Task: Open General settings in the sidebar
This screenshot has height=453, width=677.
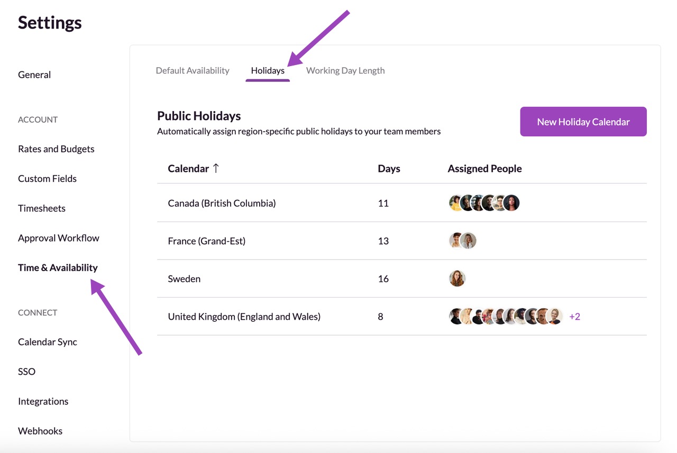Action: click(34, 75)
